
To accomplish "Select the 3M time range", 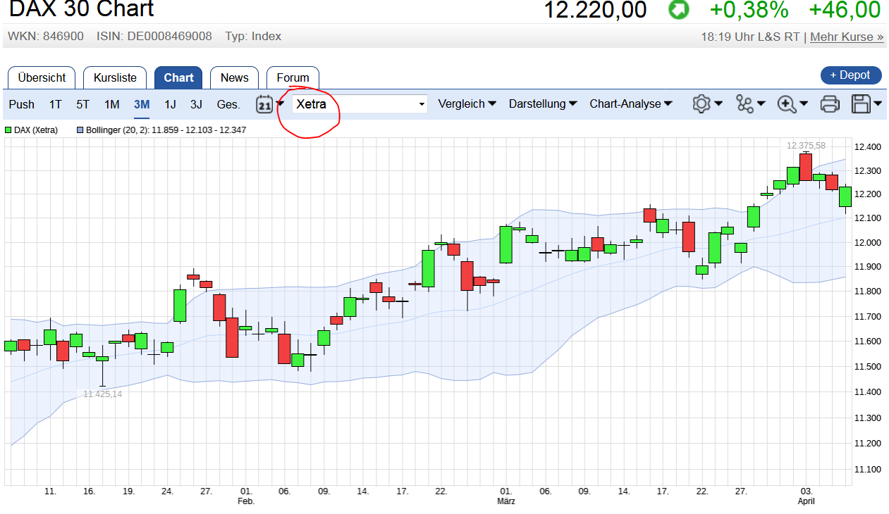I will (142, 104).
